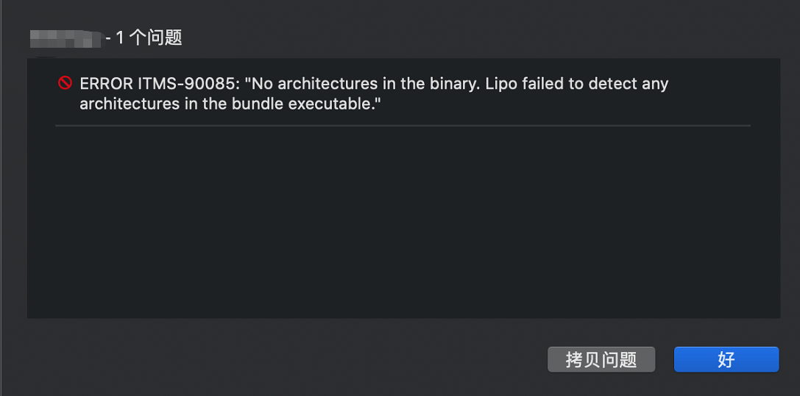The height and width of the screenshot is (396, 800).
Task: Select the ERROR ITMS-90085 message row
Action: pos(403,93)
